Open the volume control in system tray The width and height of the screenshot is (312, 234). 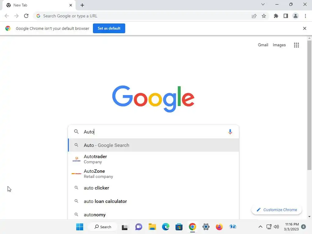pos(276,227)
